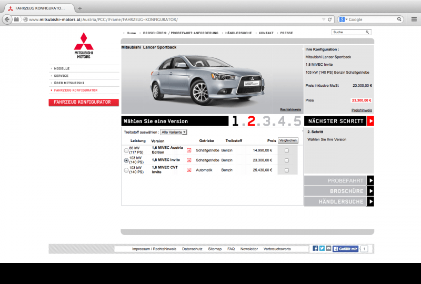421x284 pixels.
Task: Tick compare checkbox for 25.430,00 € version
Action: (287, 170)
